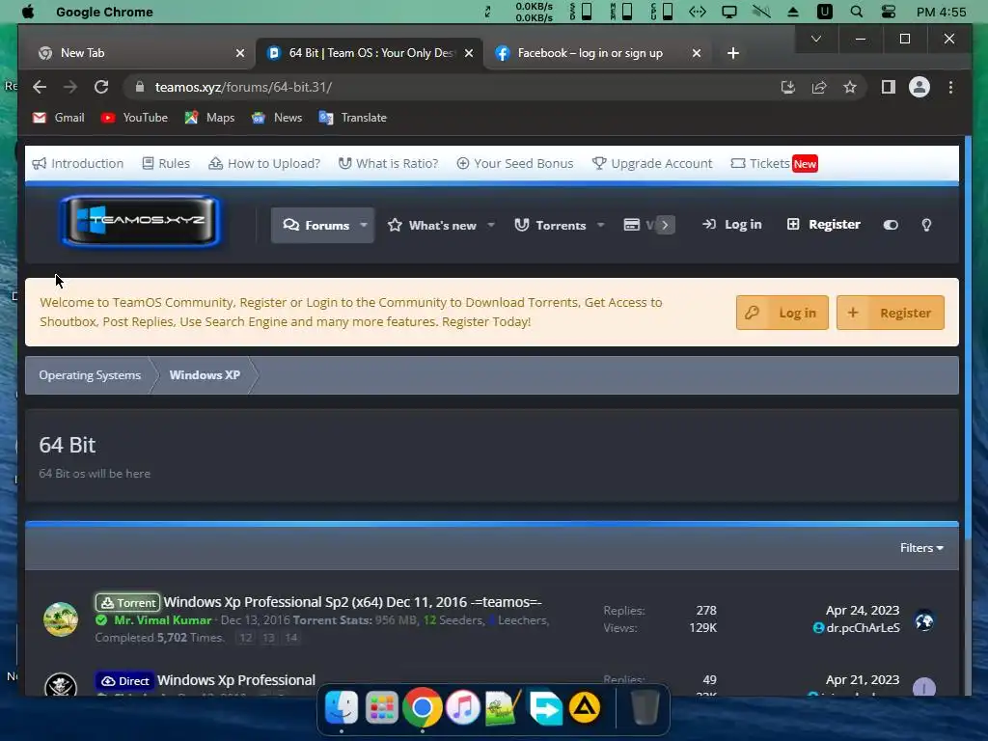Go to Operating Systems breadcrumb

pos(90,375)
